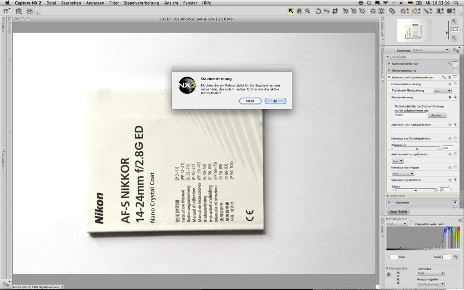The height and width of the screenshot is (290, 464).
Task: Open histogram RGB channel dropdown
Action: (x=397, y=224)
